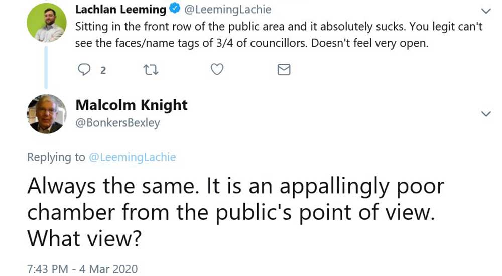Click the reply speech bubble icon
This screenshot has width=502, height=276.
click(x=83, y=70)
